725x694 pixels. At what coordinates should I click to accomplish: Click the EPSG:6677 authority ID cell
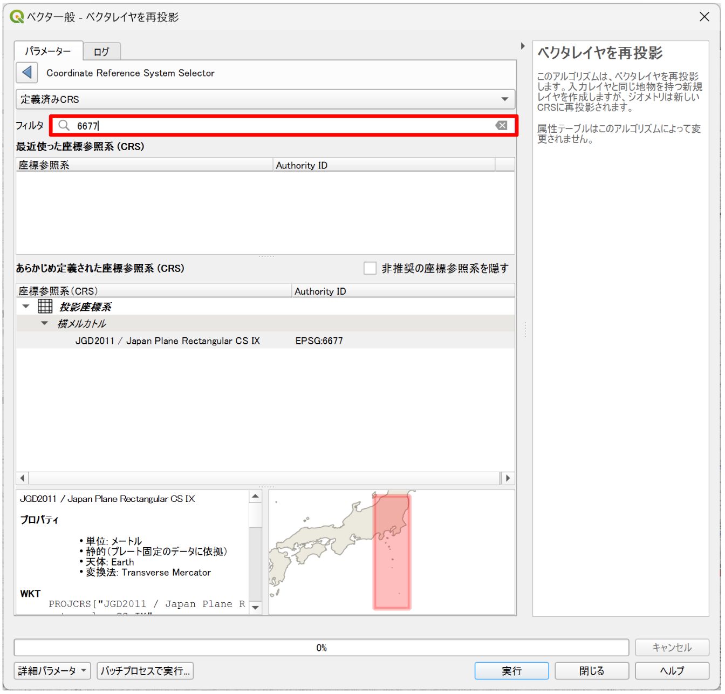click(319, 341)
